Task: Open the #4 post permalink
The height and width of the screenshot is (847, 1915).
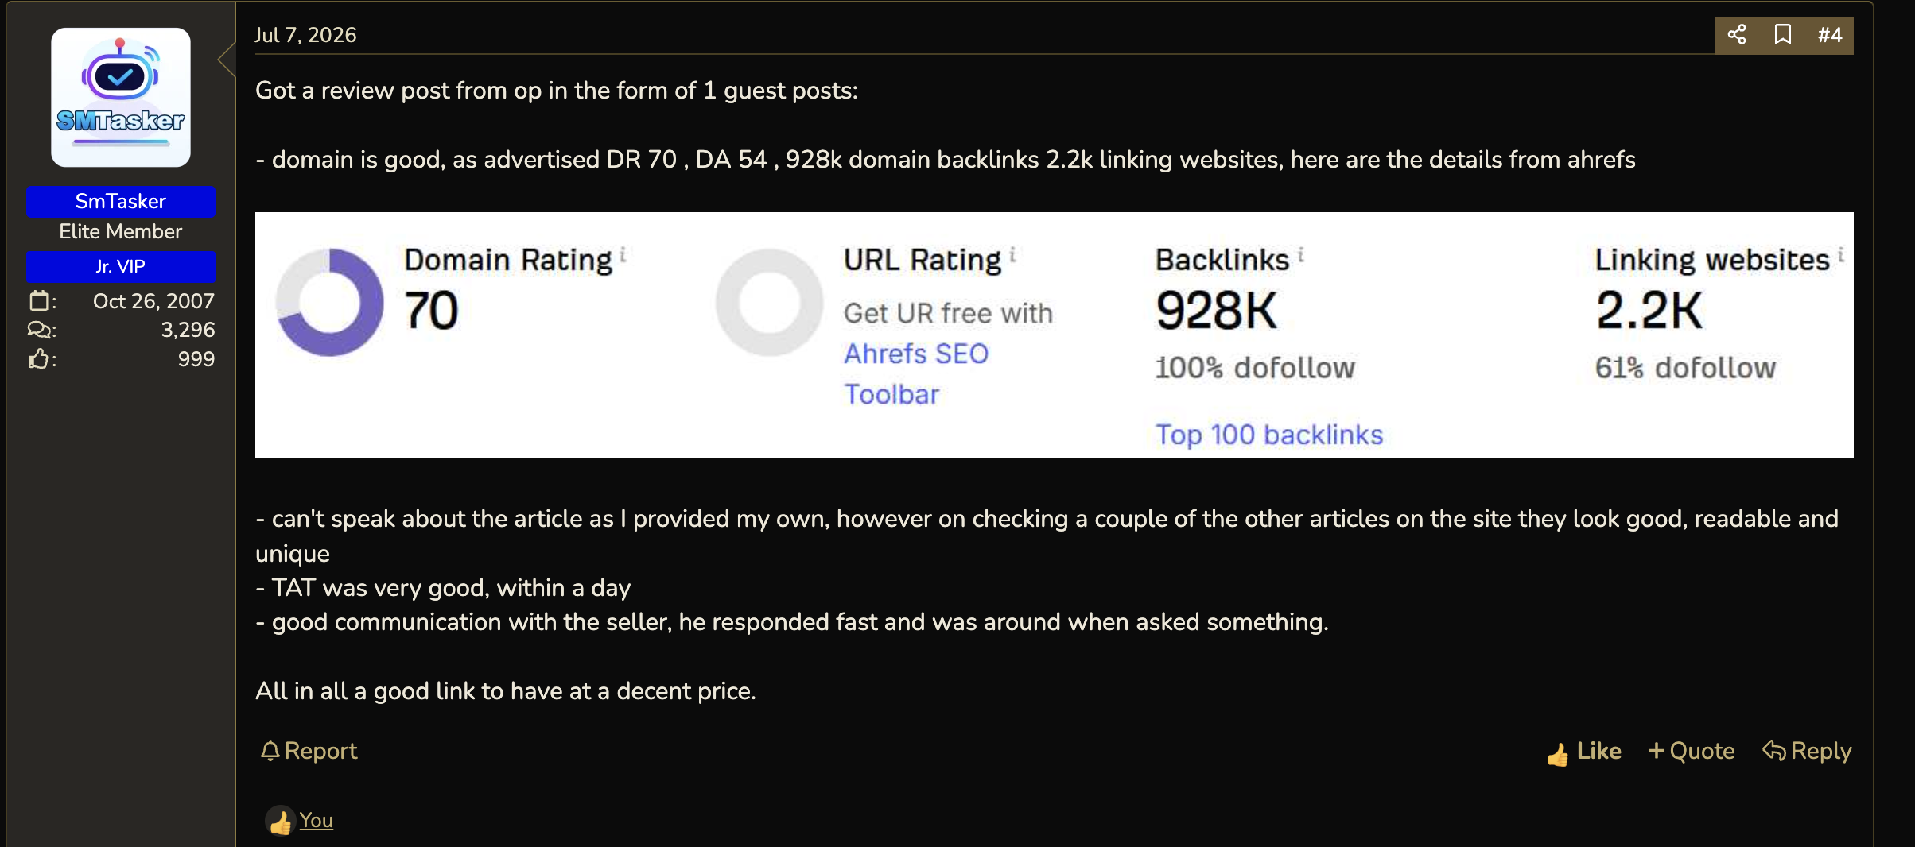Action: (1830, 35)
